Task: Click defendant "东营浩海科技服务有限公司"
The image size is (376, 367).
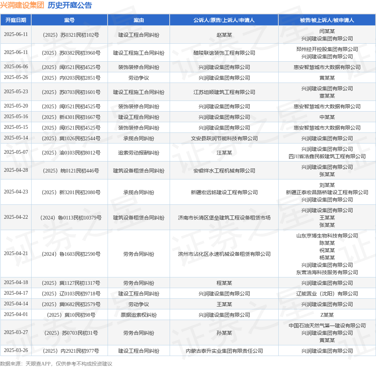Action: [x=327, y=272]
